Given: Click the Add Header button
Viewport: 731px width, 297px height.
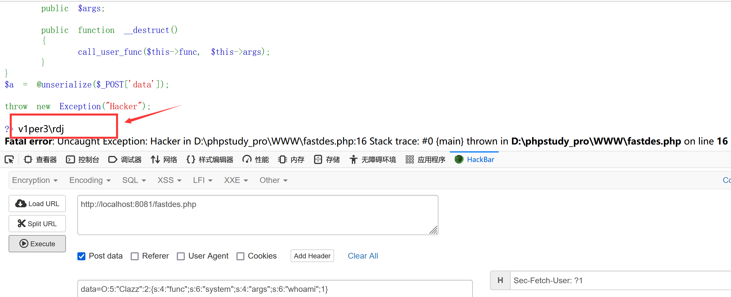Looking at the screenshot, I should (312, 256).
